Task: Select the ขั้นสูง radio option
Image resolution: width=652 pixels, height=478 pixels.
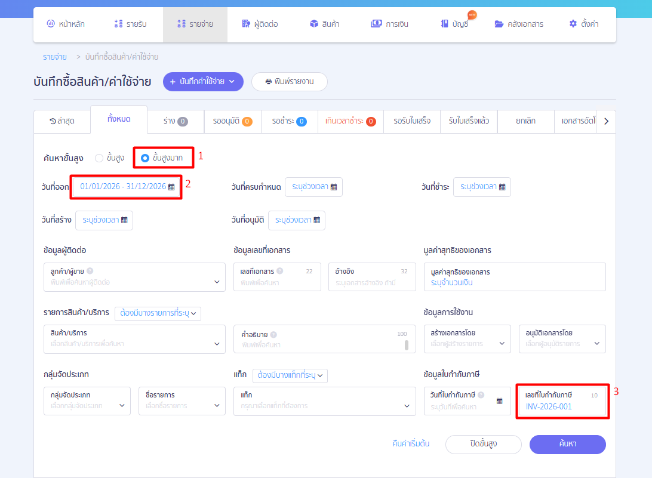Action: 99,158
